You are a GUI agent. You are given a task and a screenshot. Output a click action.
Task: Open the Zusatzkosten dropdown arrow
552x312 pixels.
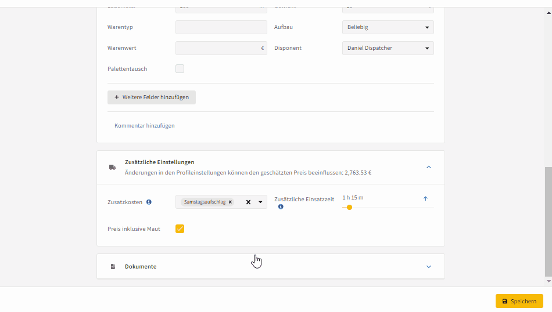[260, 202]
